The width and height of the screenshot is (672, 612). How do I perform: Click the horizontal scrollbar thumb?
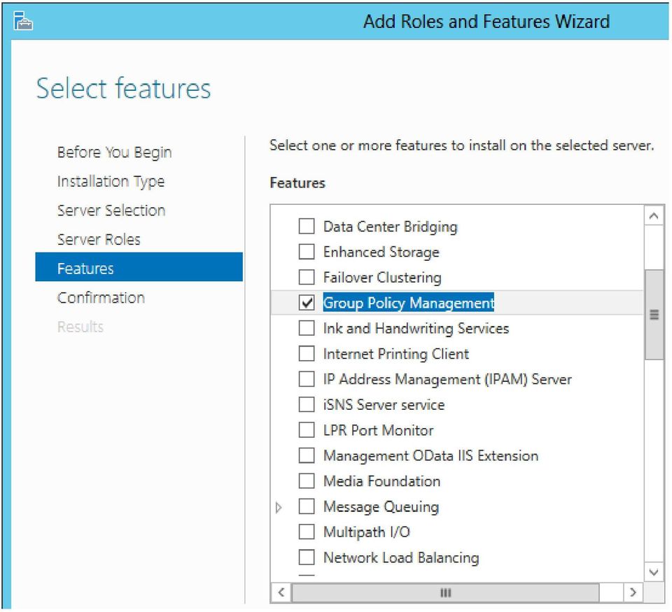[x=445, y=592]
